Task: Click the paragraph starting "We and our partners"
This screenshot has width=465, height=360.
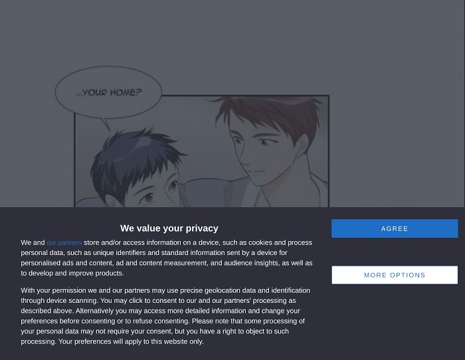Action: click(166, 258)
